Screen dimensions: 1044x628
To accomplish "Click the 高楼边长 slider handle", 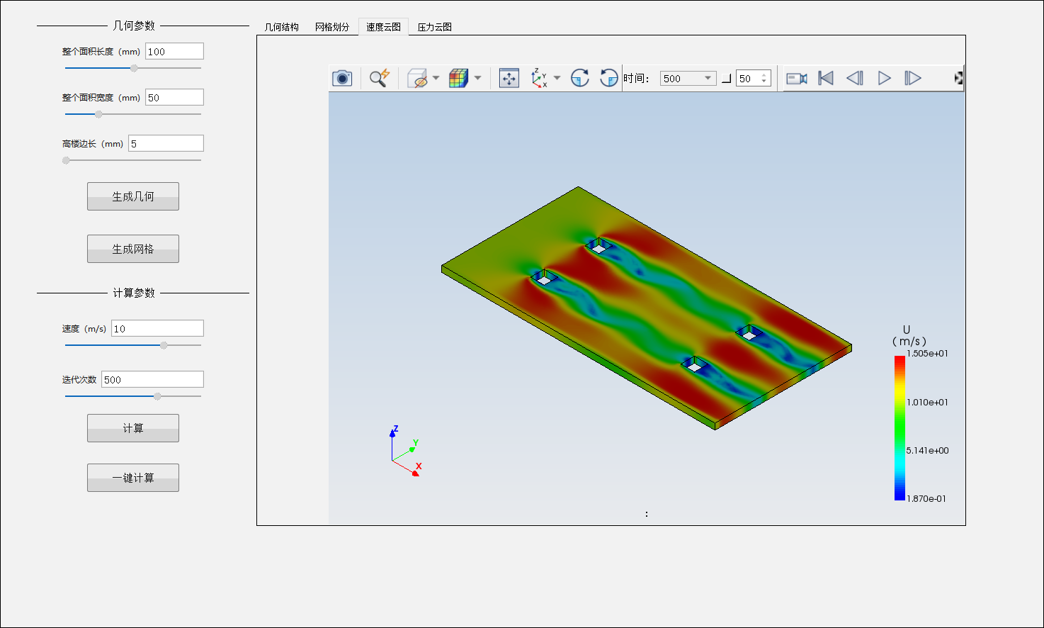I will (x=66, y=160).
